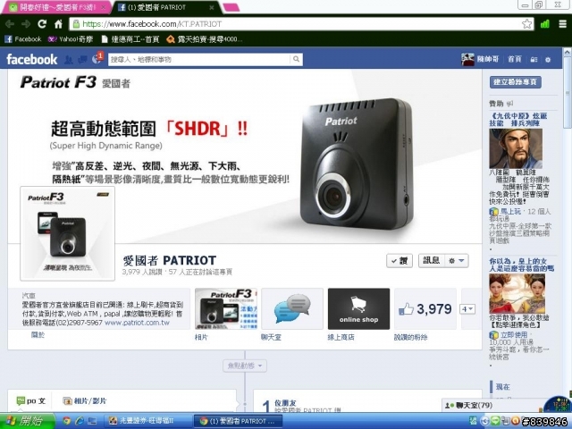The image size is (572, 429).
Task: Open a new tab with the pink button
Action: point(231,7)
